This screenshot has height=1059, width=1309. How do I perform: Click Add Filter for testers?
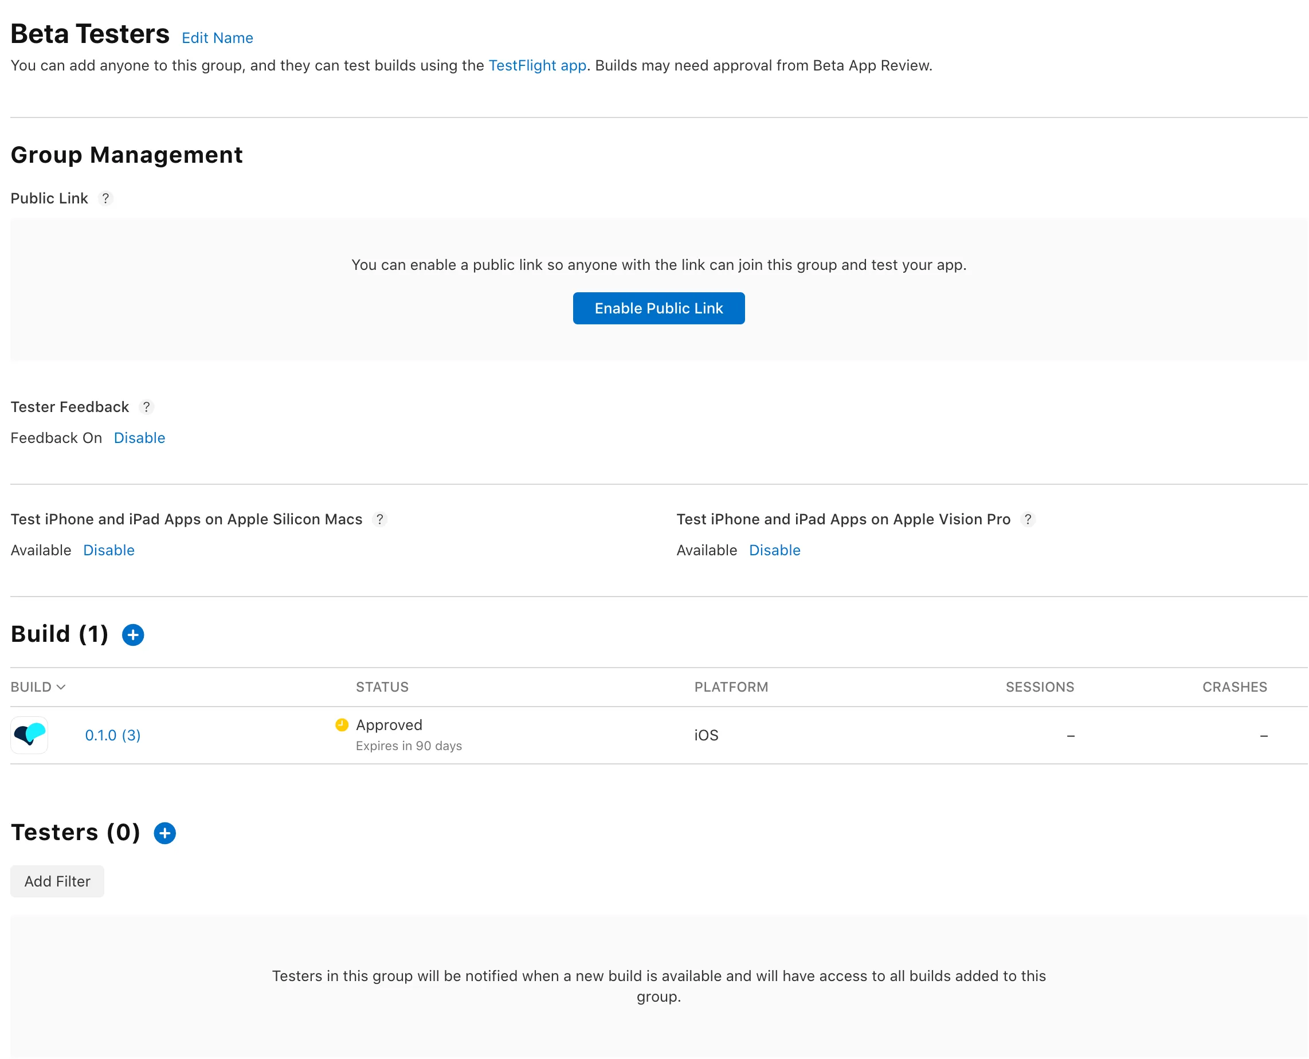[57, 881]
